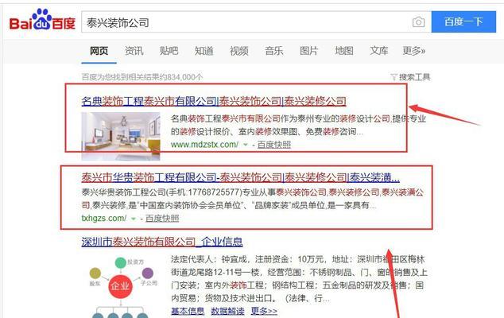Screen dimensions: 504x318
Task: Expand dropdown arrow next to txhgzs.com
Action: (x=134, y=219)
